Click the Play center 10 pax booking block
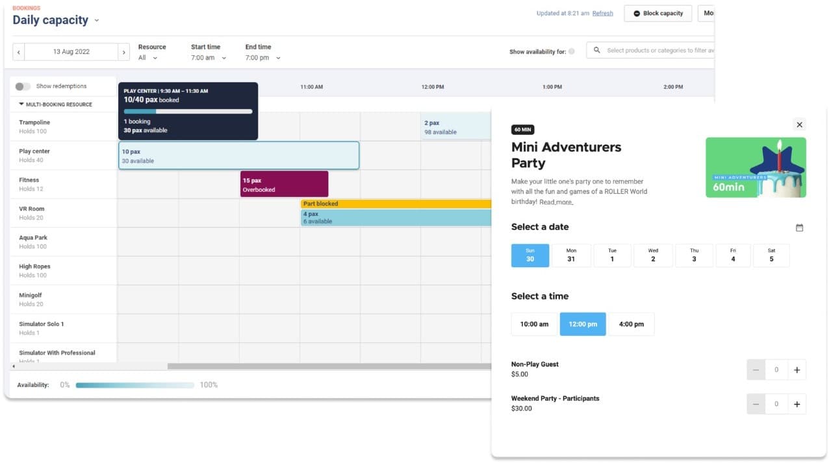The width and height of the screenshot is (831, 463). click(x=238, y=156)
